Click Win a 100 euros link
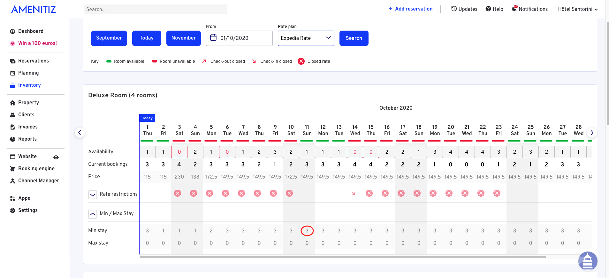Image resolution: width=609 pixels, height=278 pixels. tap(37, 43)
